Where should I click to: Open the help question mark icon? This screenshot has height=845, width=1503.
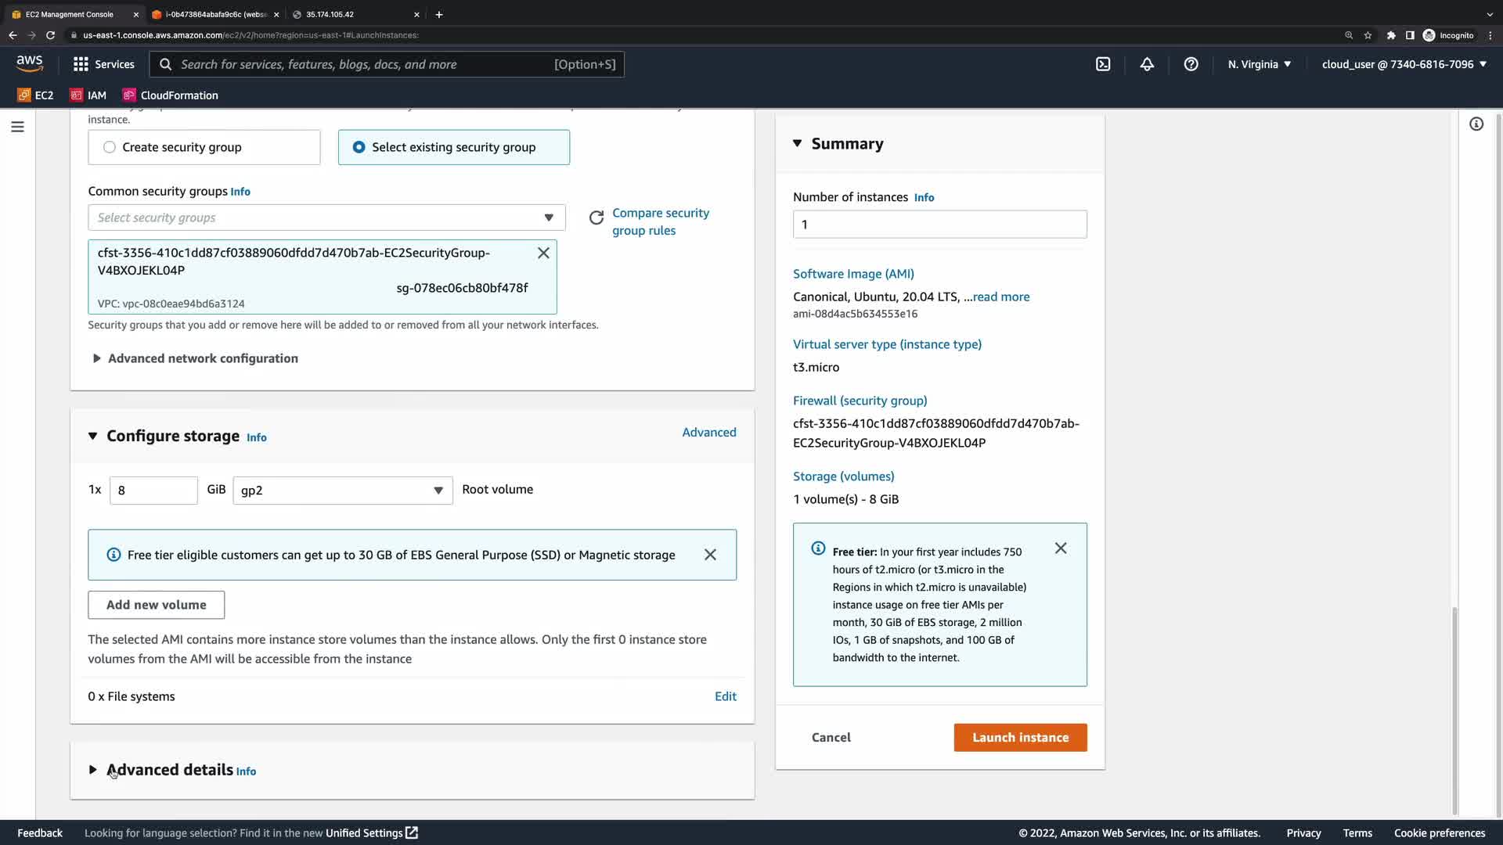coord(1191,64)
